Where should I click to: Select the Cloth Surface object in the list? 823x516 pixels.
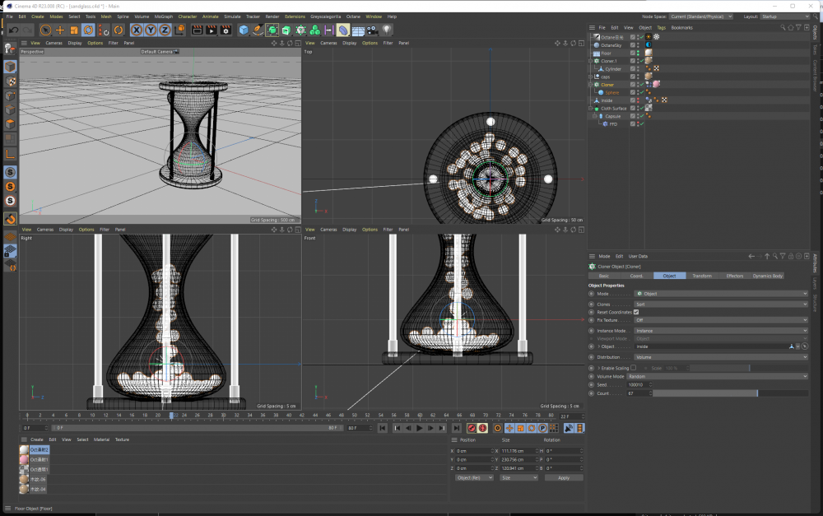(x=613, y=108)
